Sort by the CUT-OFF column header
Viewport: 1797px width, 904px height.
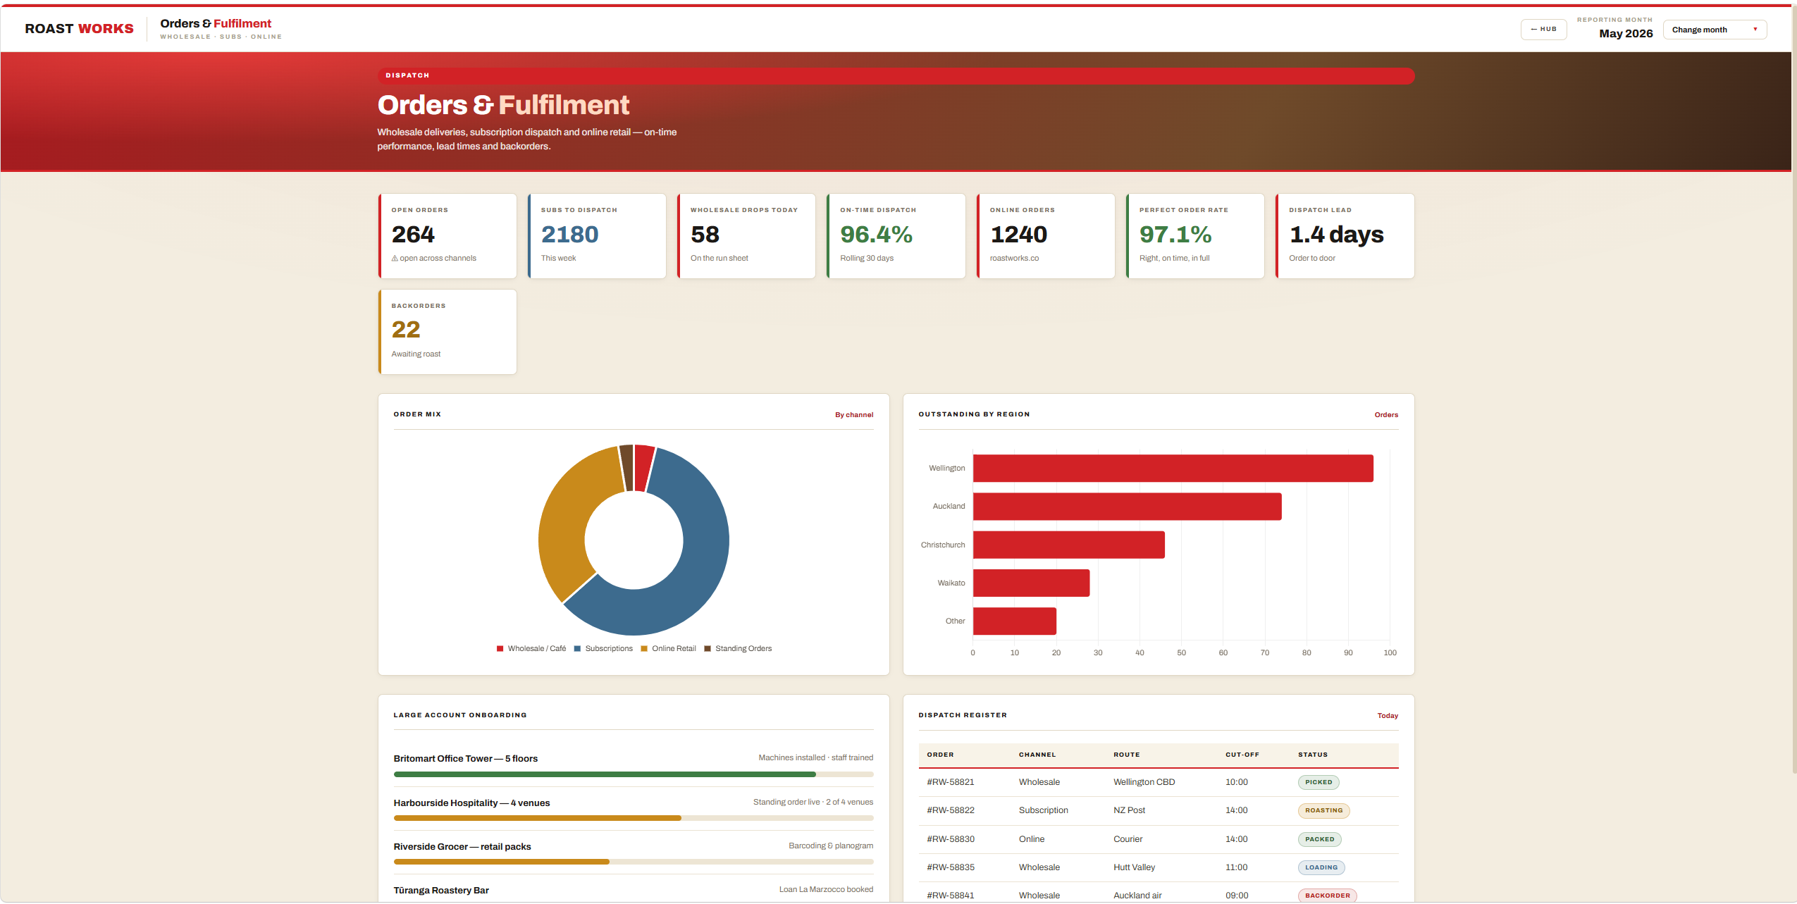(x=1242, y=755)
